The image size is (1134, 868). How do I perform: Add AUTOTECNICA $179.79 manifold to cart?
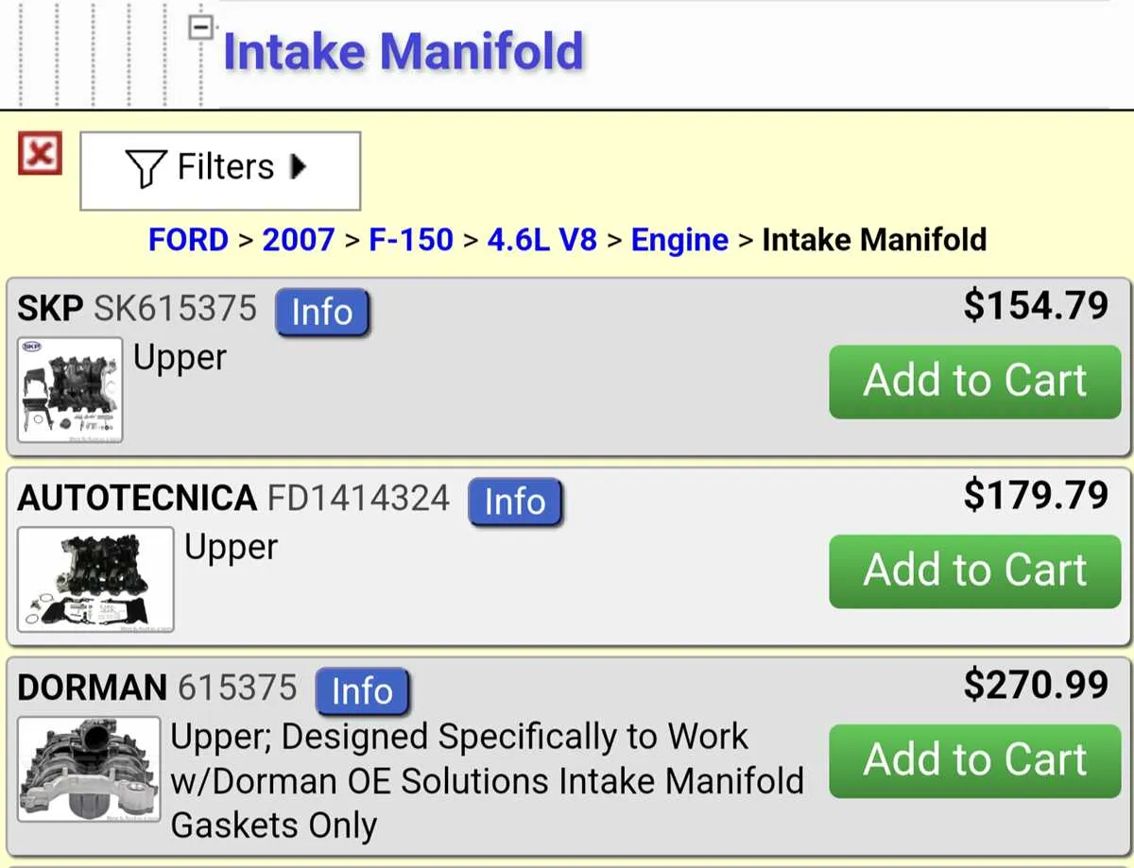(975, 571)
